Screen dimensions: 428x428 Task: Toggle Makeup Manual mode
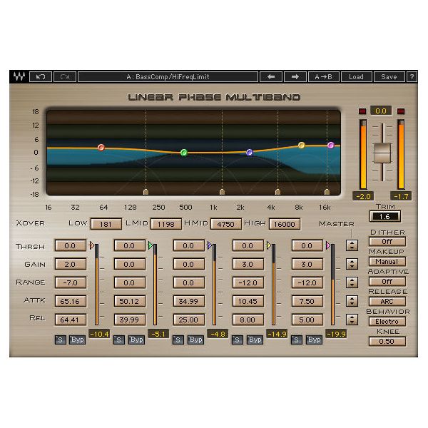387,262
